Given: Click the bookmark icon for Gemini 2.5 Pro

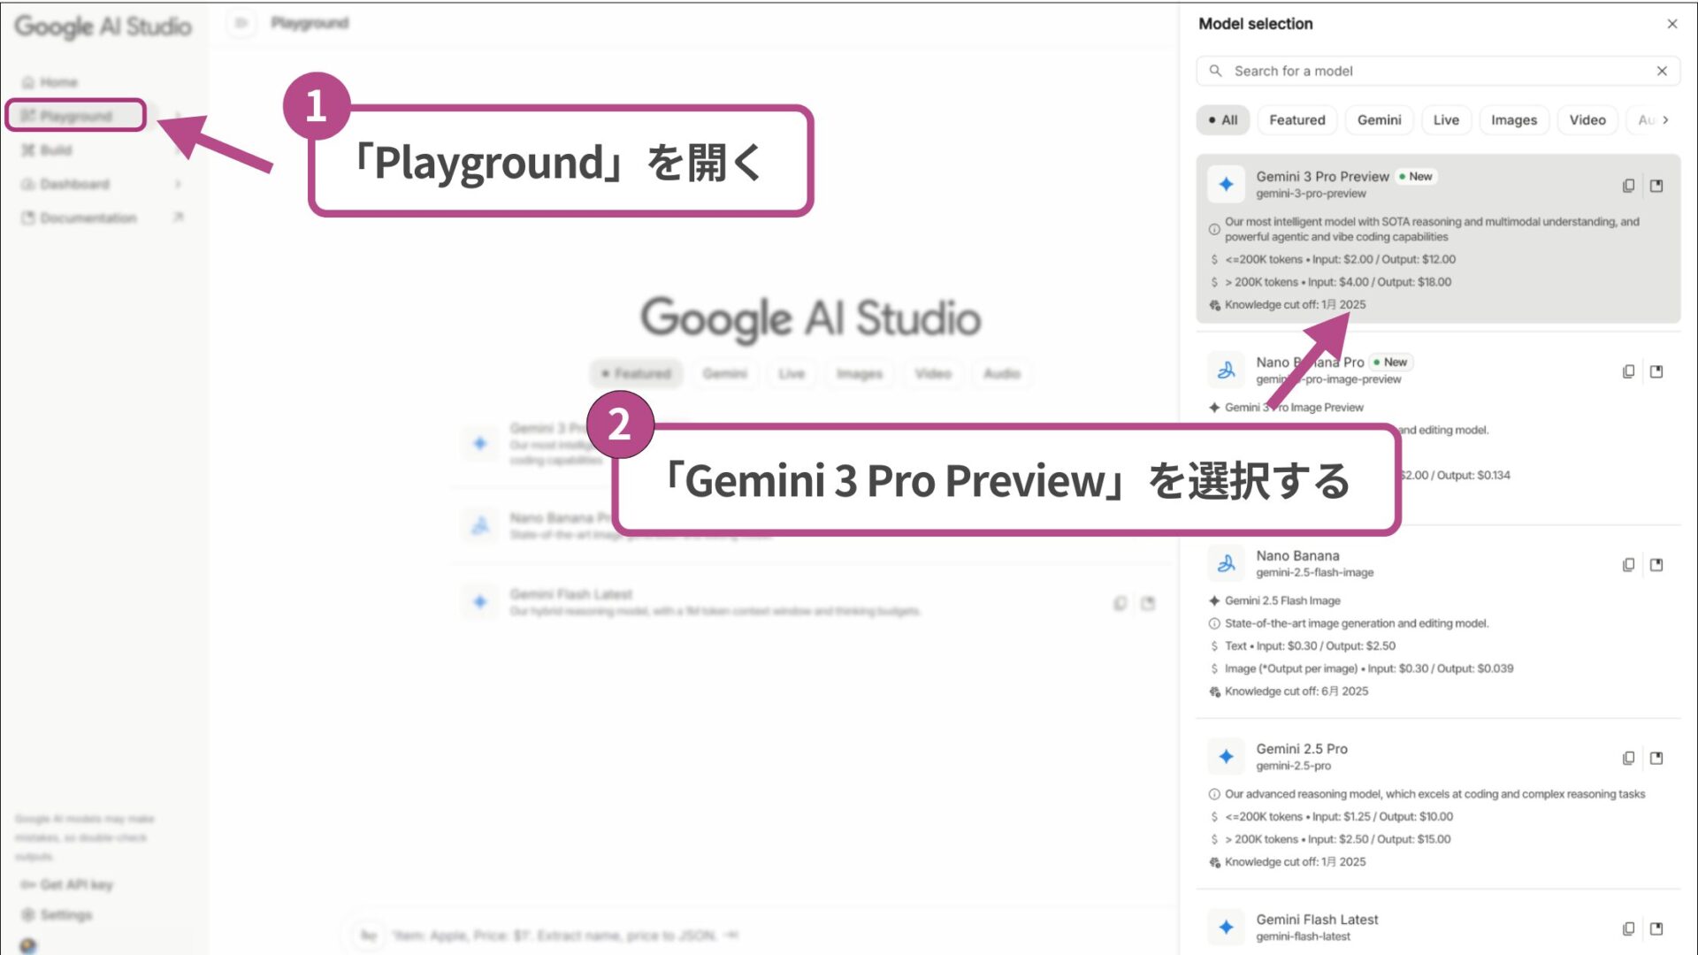Looking at the screenshot, I should 1656,758.
